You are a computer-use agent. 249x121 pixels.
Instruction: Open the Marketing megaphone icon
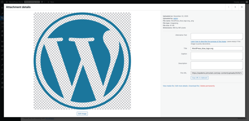(2, 59)
